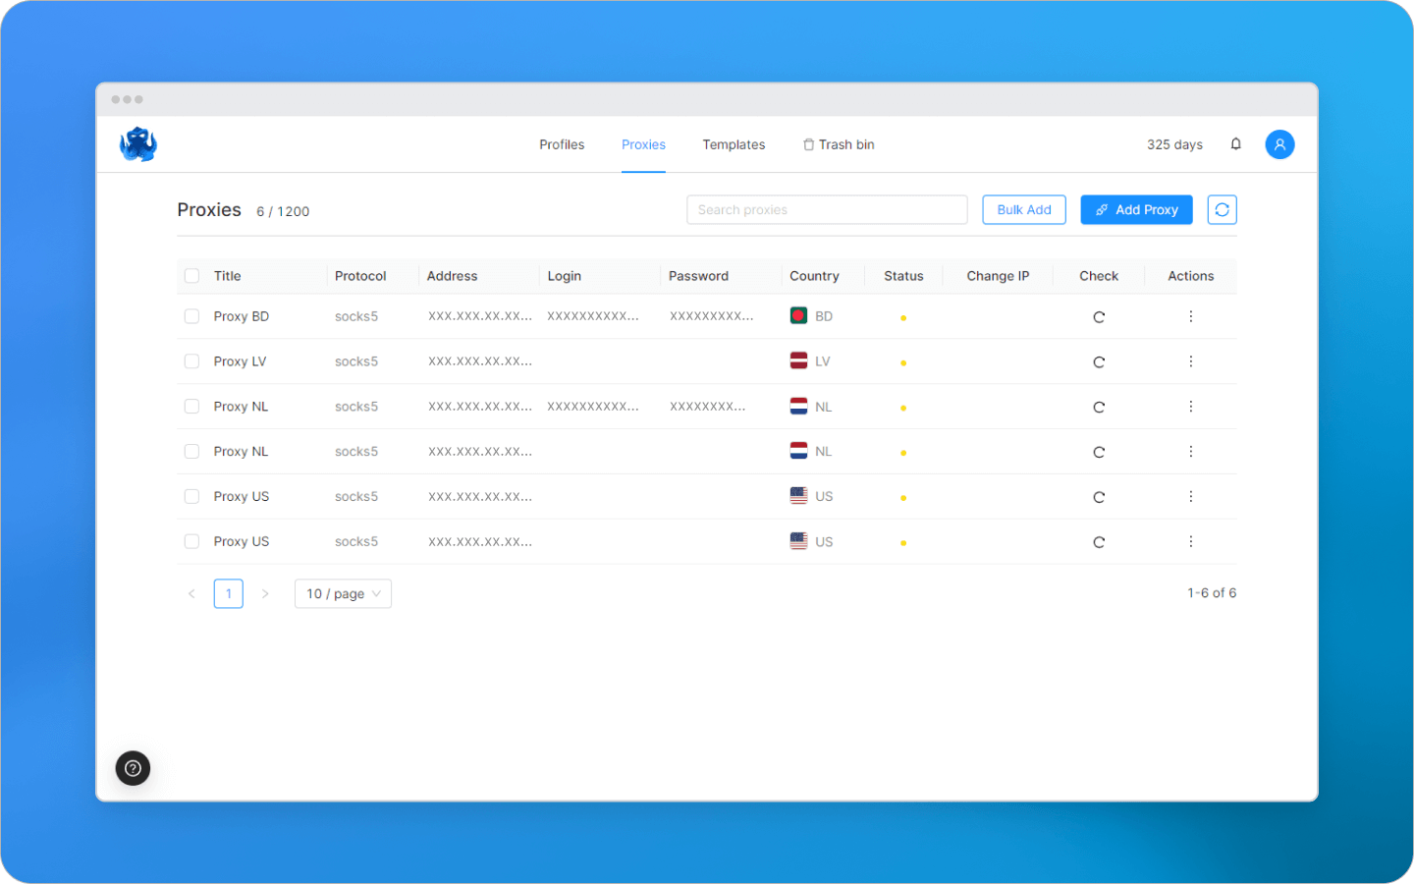Tick the checkbox for Proxy BD
1414x884 pixels.
191,316
